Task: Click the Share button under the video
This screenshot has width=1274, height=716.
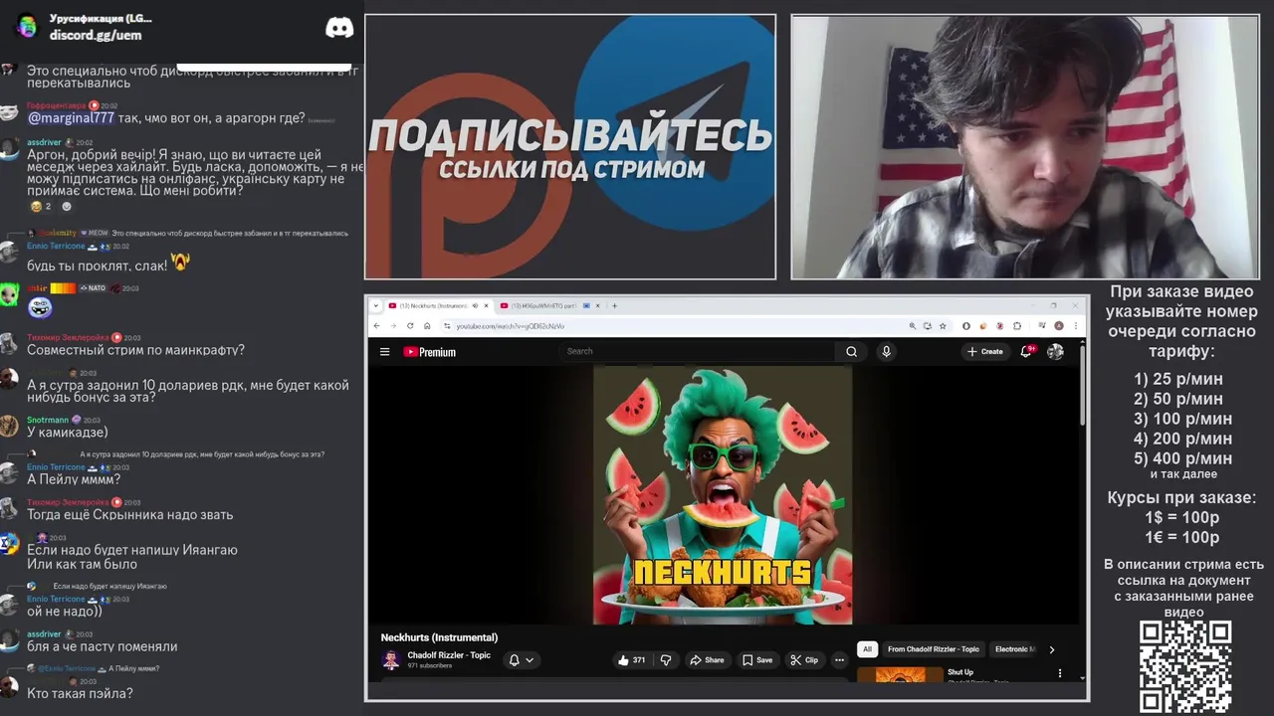Action: (x=707, y=660)
